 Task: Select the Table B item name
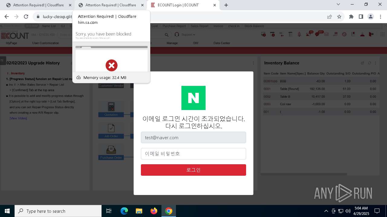coord(285,96)
